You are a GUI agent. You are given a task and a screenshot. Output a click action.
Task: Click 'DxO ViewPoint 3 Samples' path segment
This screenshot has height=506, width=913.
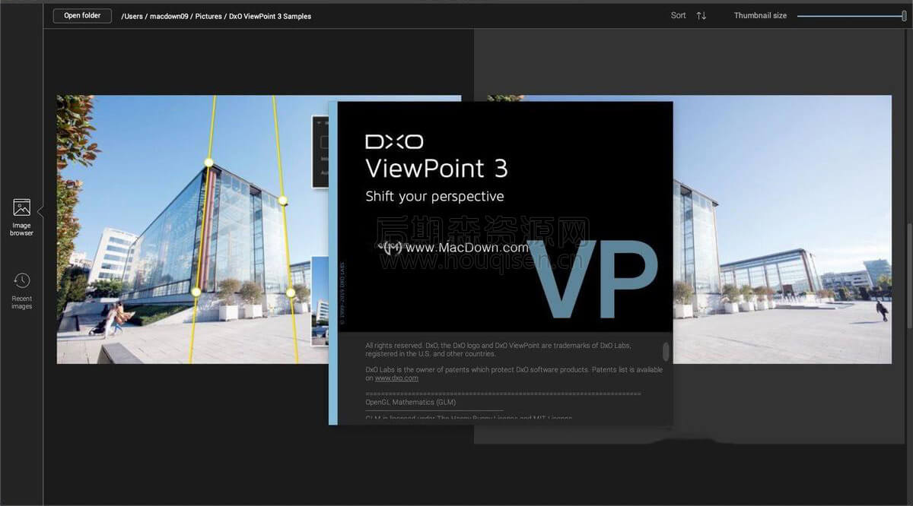click(x=270, y=16)
